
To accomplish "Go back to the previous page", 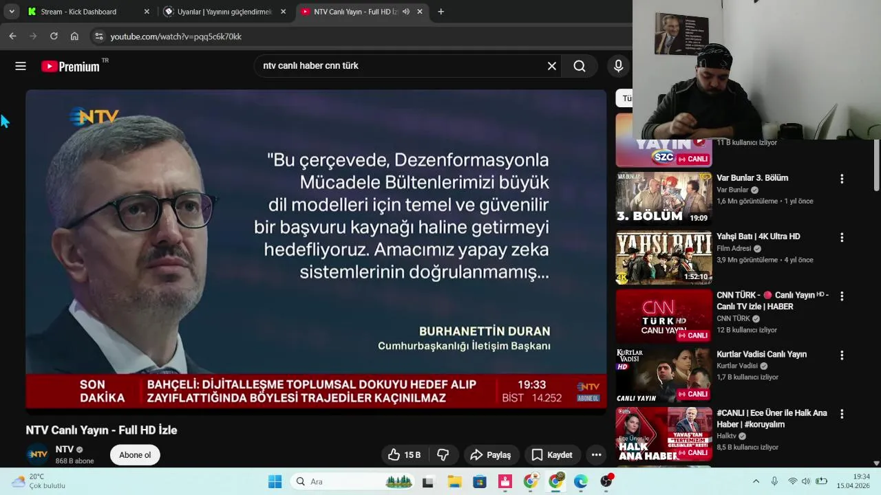I will tap(12, 36).
